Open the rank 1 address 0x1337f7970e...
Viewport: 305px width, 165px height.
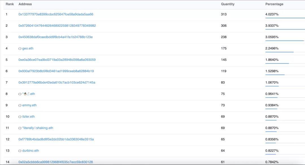[56, 14]
